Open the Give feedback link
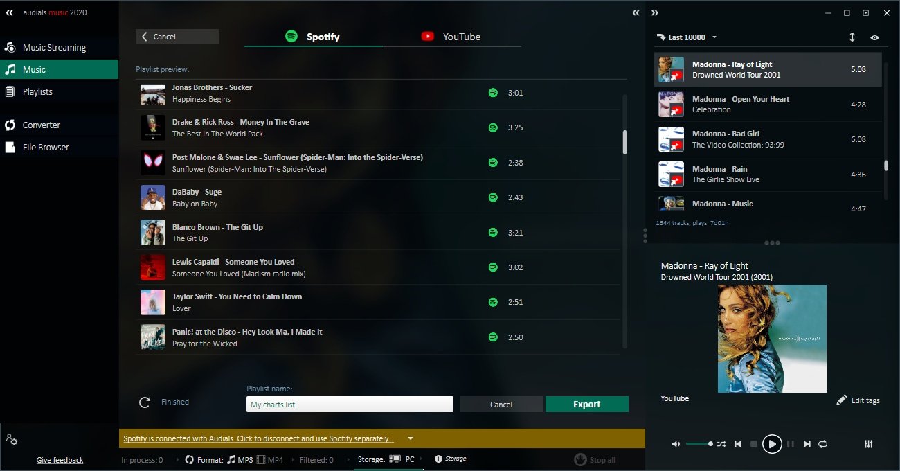Screen dimensions: 900x471 pos(60,460)
